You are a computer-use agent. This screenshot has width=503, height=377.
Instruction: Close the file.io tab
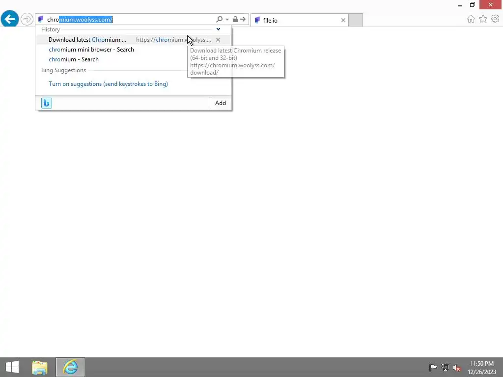pos(343,20)
